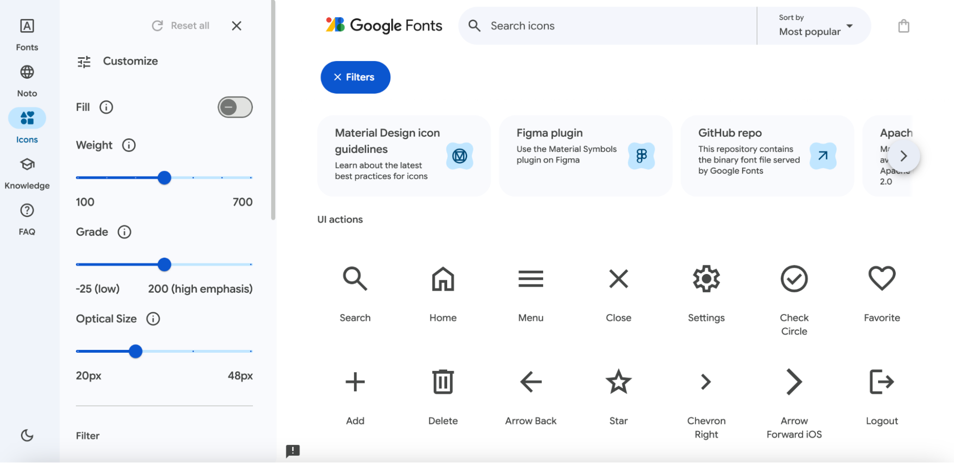The width and height of the screenshot is (954, 463).
Task: Select the Delete (trash) icon
Action: pyautogui.click(x=442, y=381)
